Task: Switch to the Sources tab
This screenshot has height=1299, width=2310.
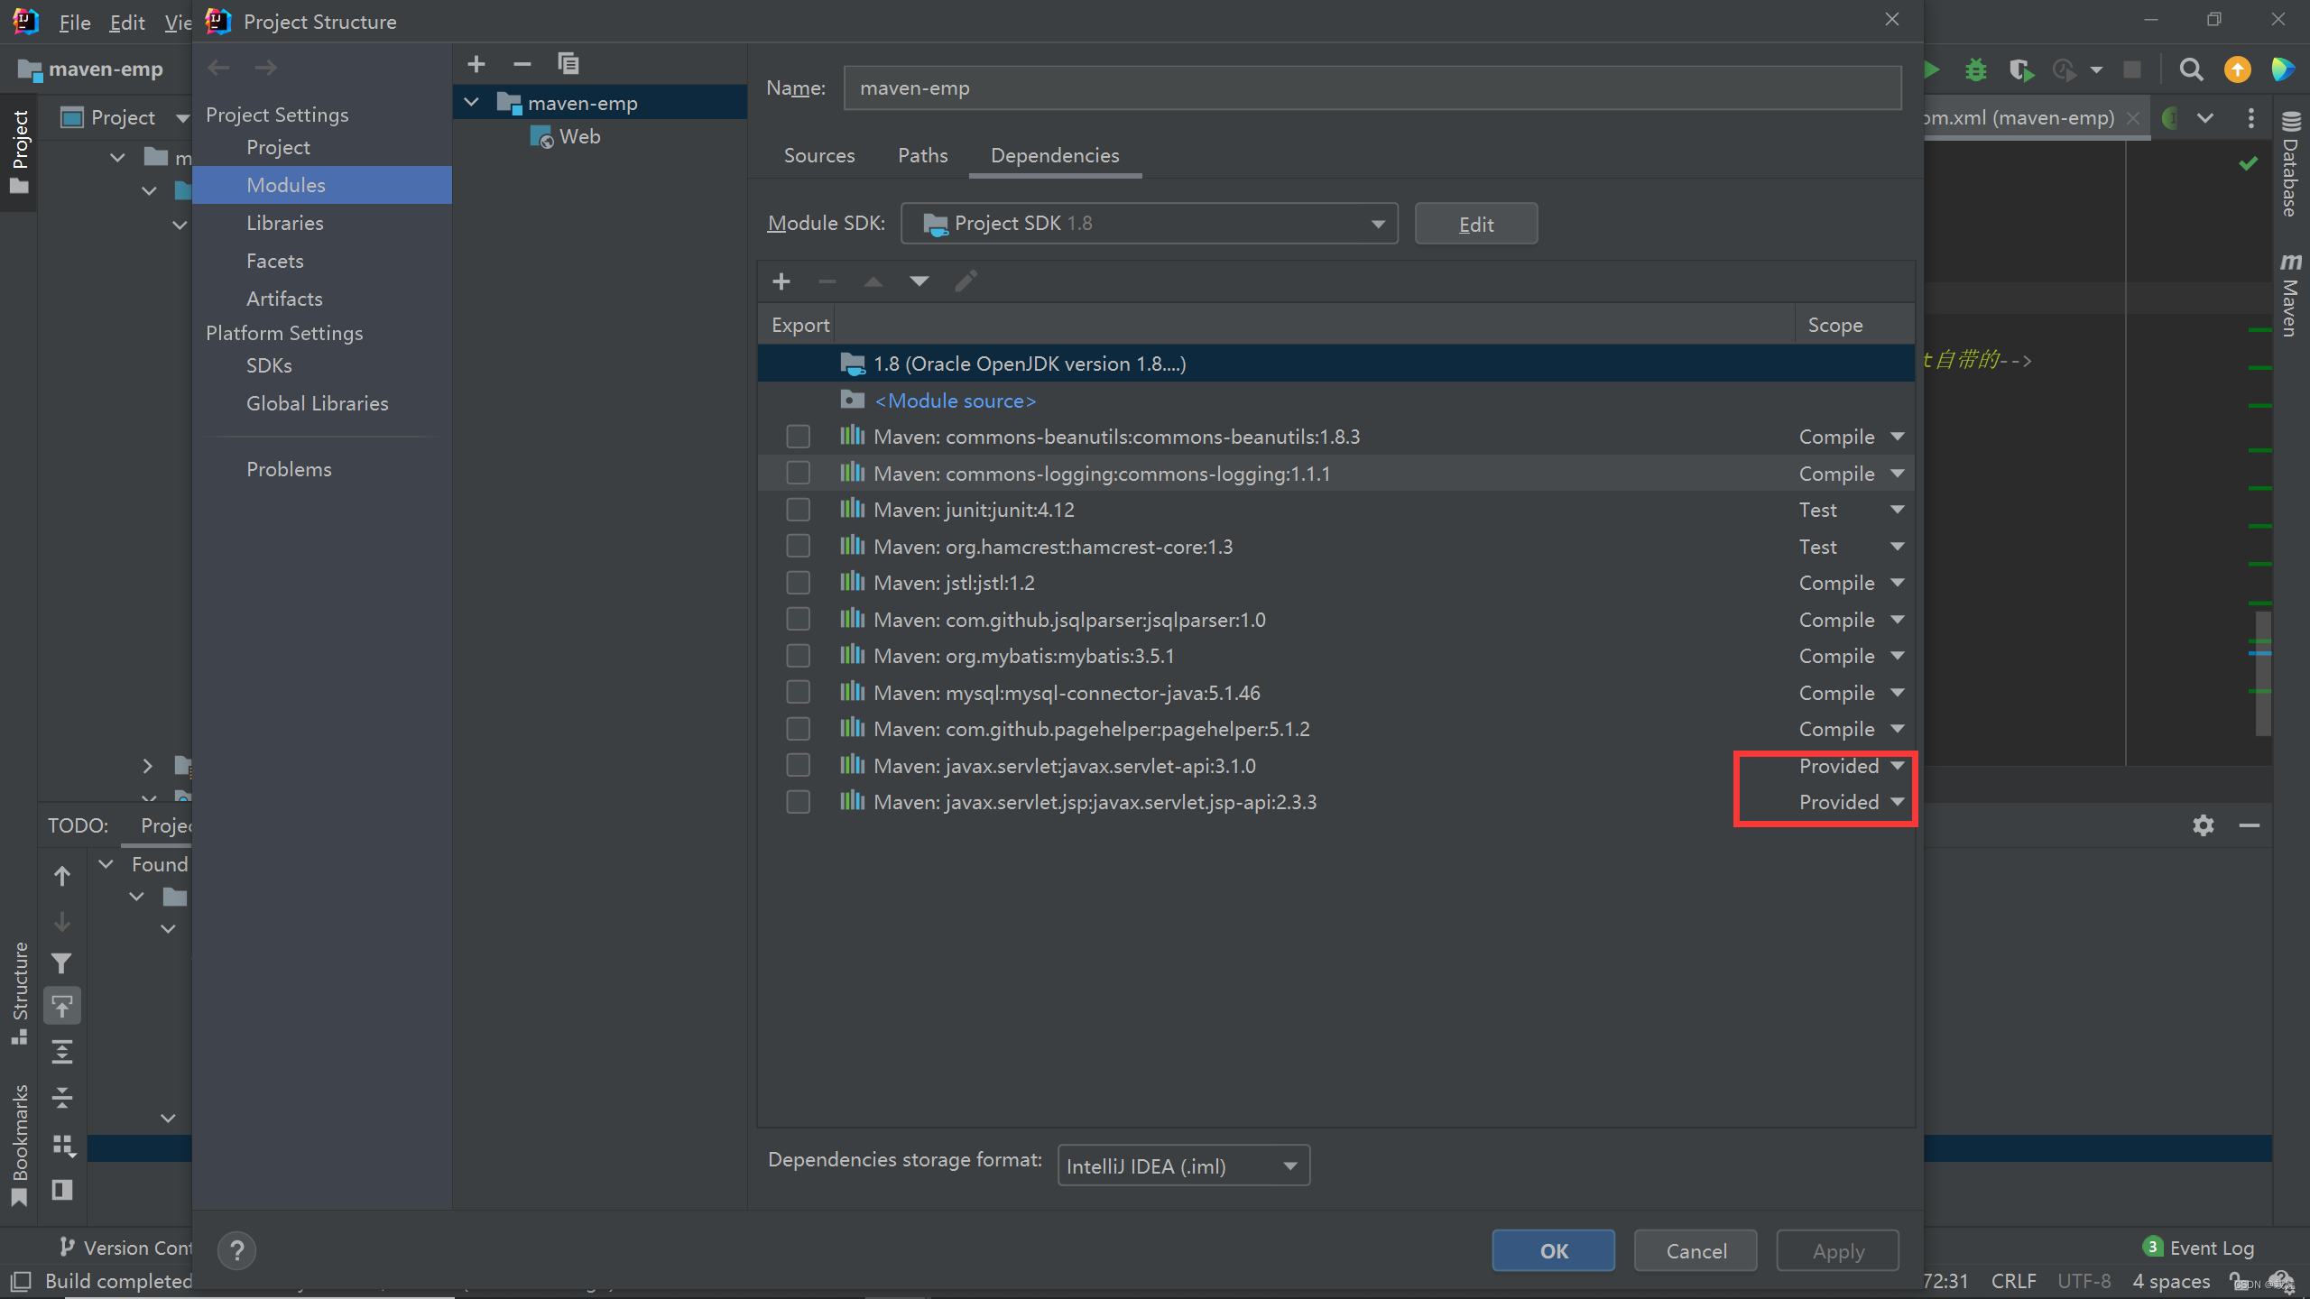Action: pyautogui.click(x=818, y=155)
